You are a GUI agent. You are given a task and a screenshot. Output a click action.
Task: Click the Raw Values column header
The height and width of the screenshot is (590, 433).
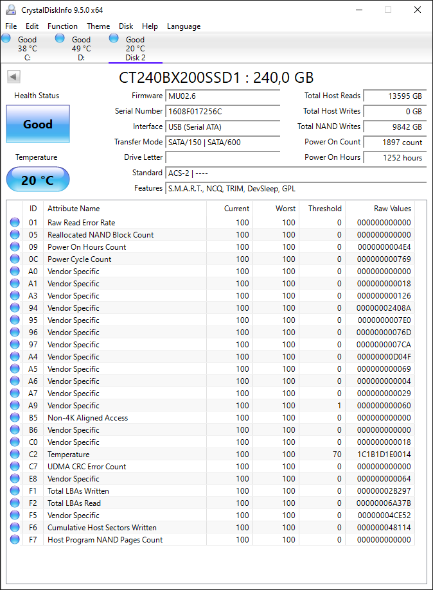380,209
